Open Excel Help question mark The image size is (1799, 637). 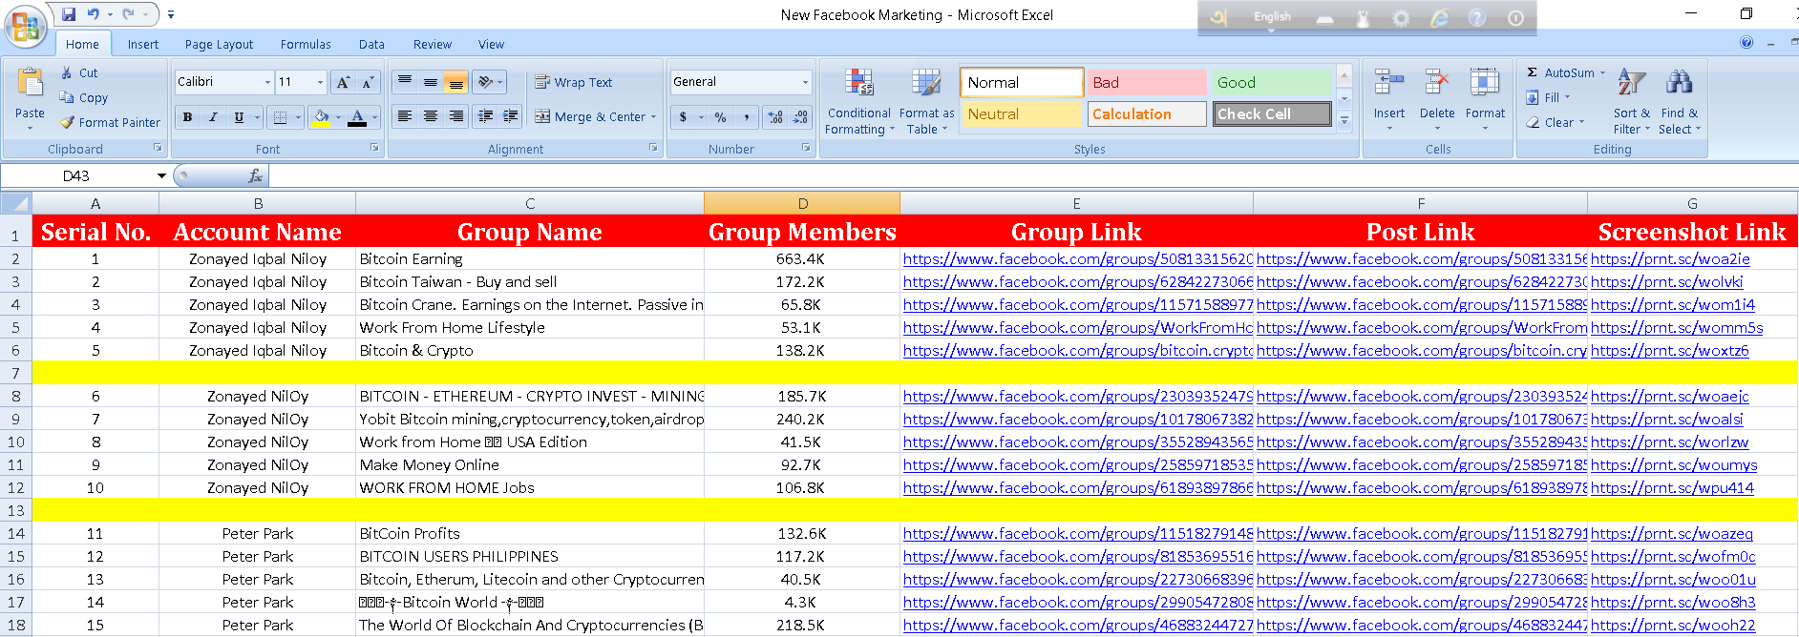pos(1746,42)
